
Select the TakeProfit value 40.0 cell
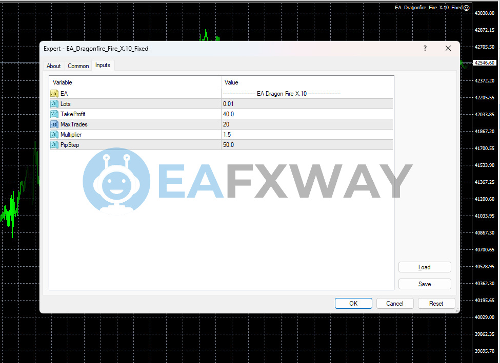point(307,114)
